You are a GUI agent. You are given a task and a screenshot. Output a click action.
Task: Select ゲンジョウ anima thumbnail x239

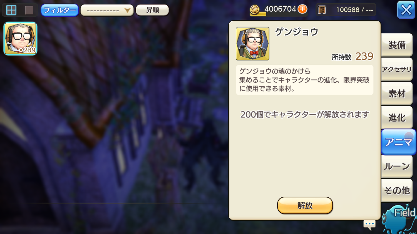pos(20,39)
